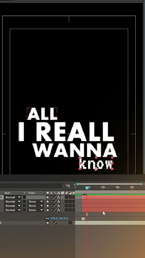Image resolution: width=145 pixels, height=258 pixels.
Task: Open blending Mode dropdown on second layer
Action: [13, 201]
